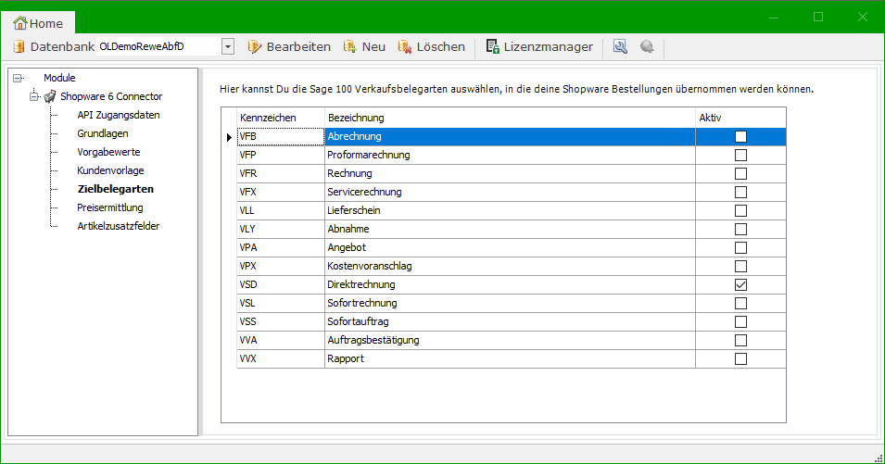Screen dimensions: 885x464
Task: Select Preisermittlung in the module tree
Action: click(109, 207)
